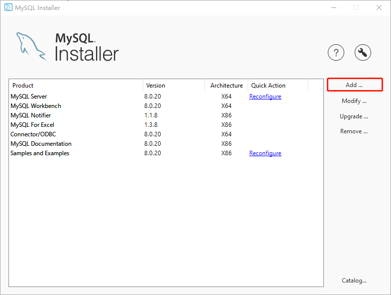This screenshot has height=295, width=391.
Task: Click the Remove ... button
Action: tap(354, 131)
